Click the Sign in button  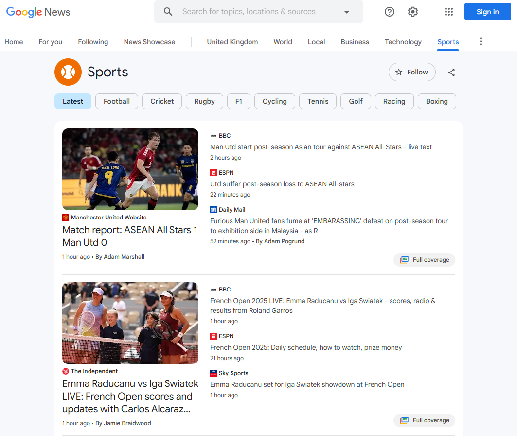pyautogui.click(x=487, y=12)
